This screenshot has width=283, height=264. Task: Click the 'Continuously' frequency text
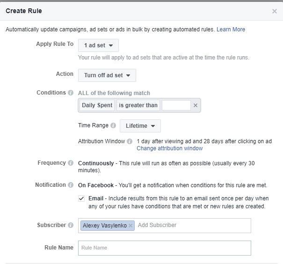[x=96, y=163]
